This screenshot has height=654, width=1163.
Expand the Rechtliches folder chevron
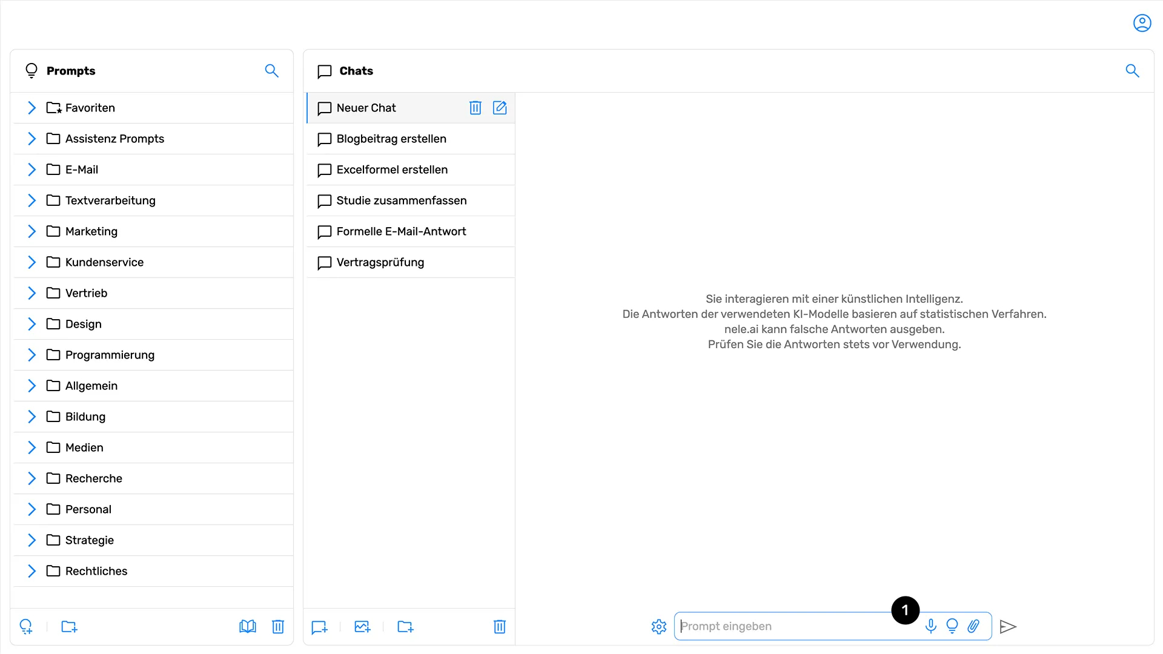(x=32, y=571)
